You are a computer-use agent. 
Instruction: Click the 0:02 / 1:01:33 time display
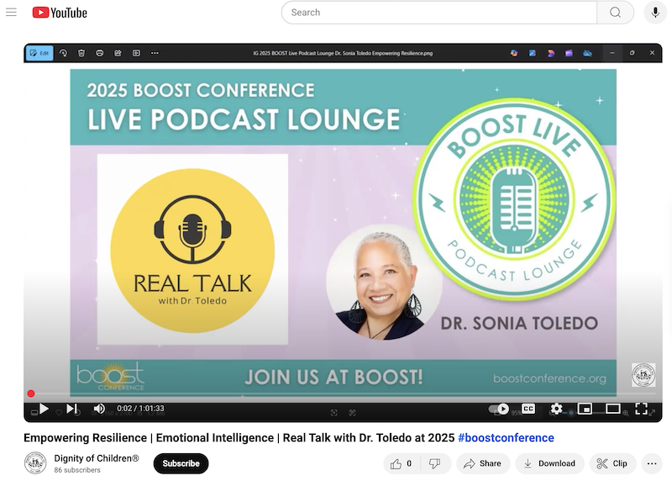pyautogui.click(x=140, y=409)
